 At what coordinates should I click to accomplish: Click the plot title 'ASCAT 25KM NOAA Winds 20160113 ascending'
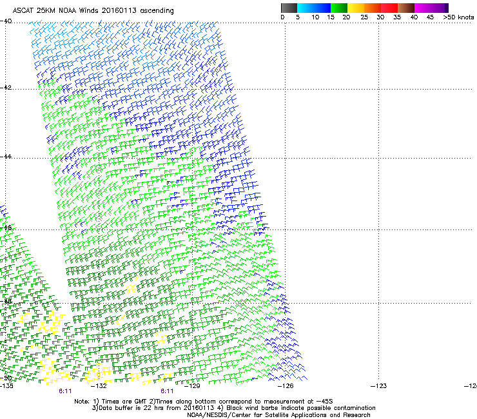click(93, 11)
